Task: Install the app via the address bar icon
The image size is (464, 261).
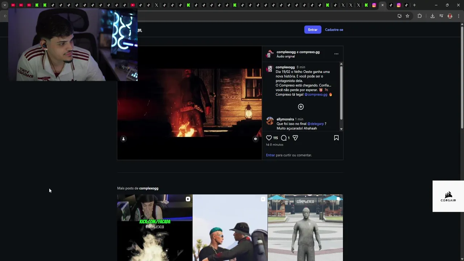Action: (x=399, y=16)
